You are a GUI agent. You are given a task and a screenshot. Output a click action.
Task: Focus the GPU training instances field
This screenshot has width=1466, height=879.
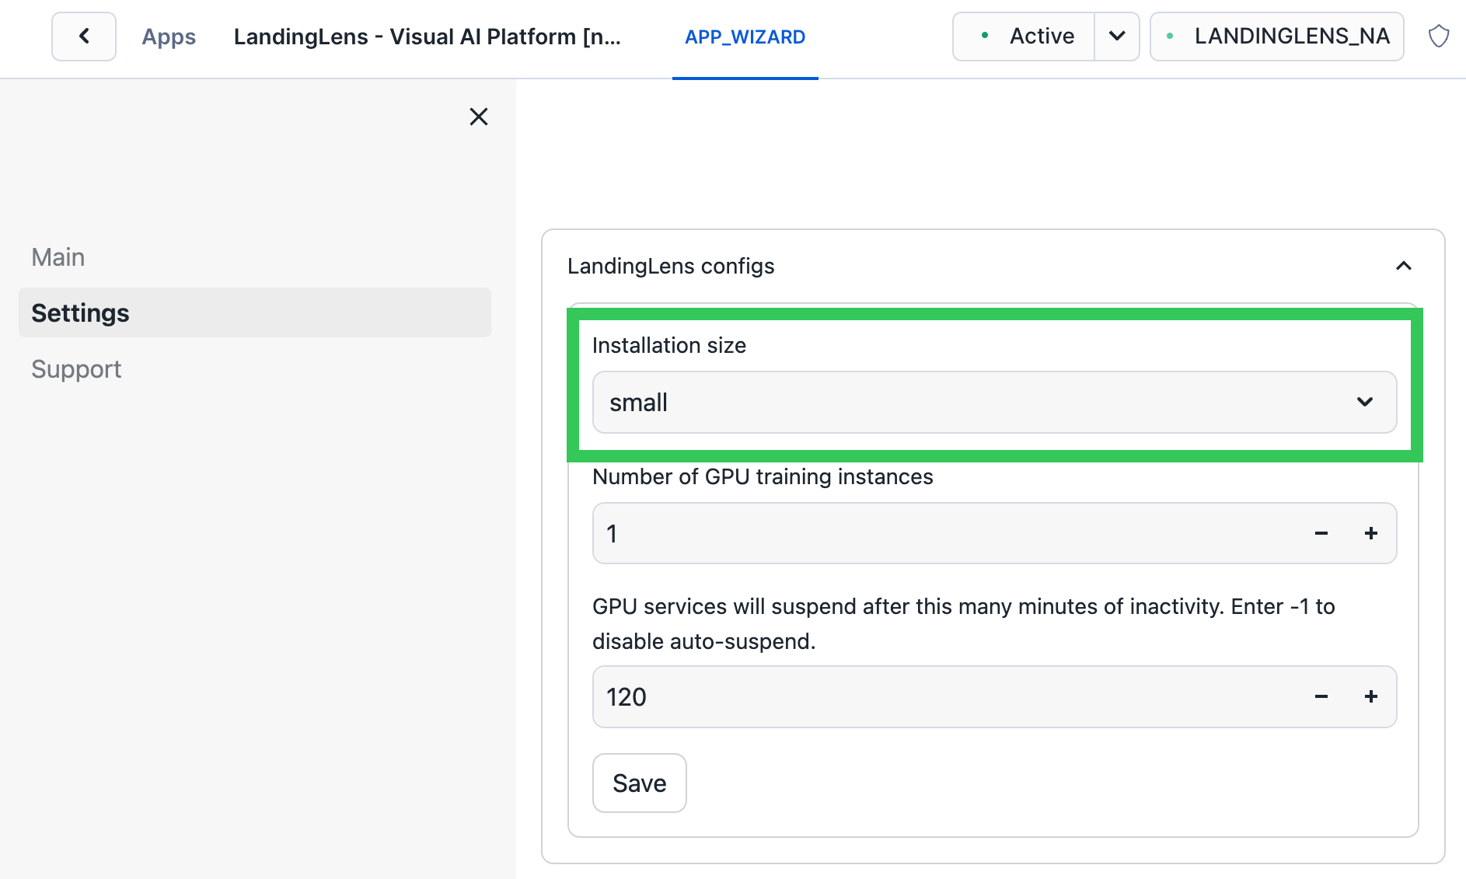pos(948,533)
